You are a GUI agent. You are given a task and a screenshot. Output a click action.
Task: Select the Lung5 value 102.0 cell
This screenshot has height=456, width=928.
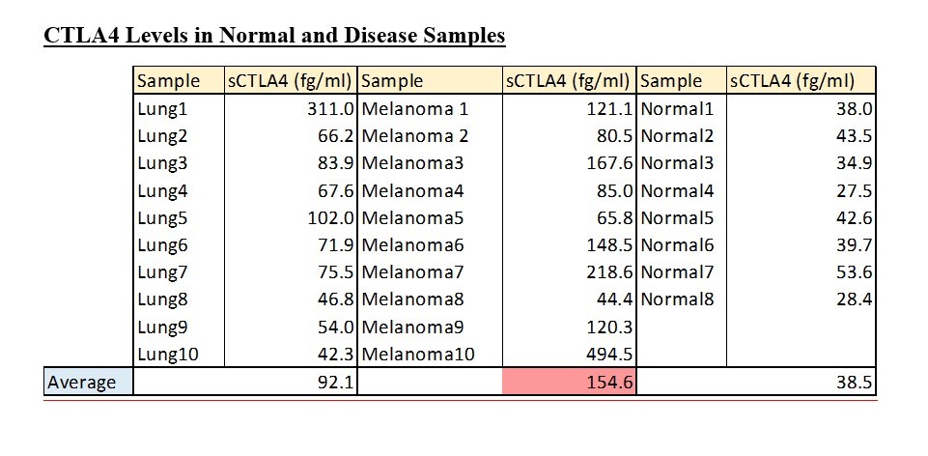tap(291, 218)
